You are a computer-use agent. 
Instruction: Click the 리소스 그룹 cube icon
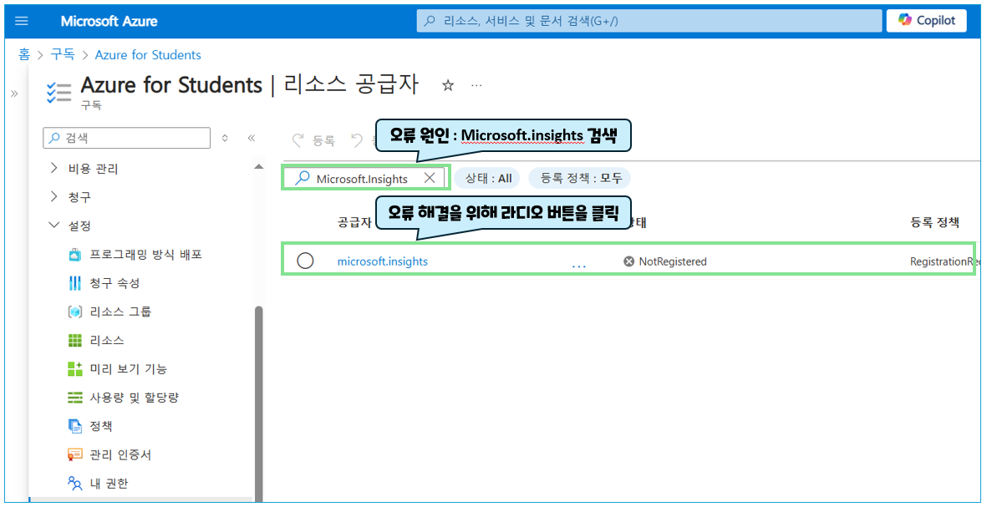[x=75, y=312]
